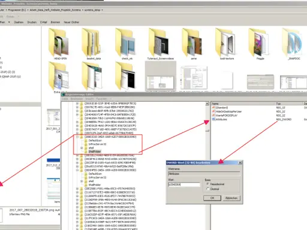
Task: Select the highlighted ShellFolder key
Action: tap(95, 152)
